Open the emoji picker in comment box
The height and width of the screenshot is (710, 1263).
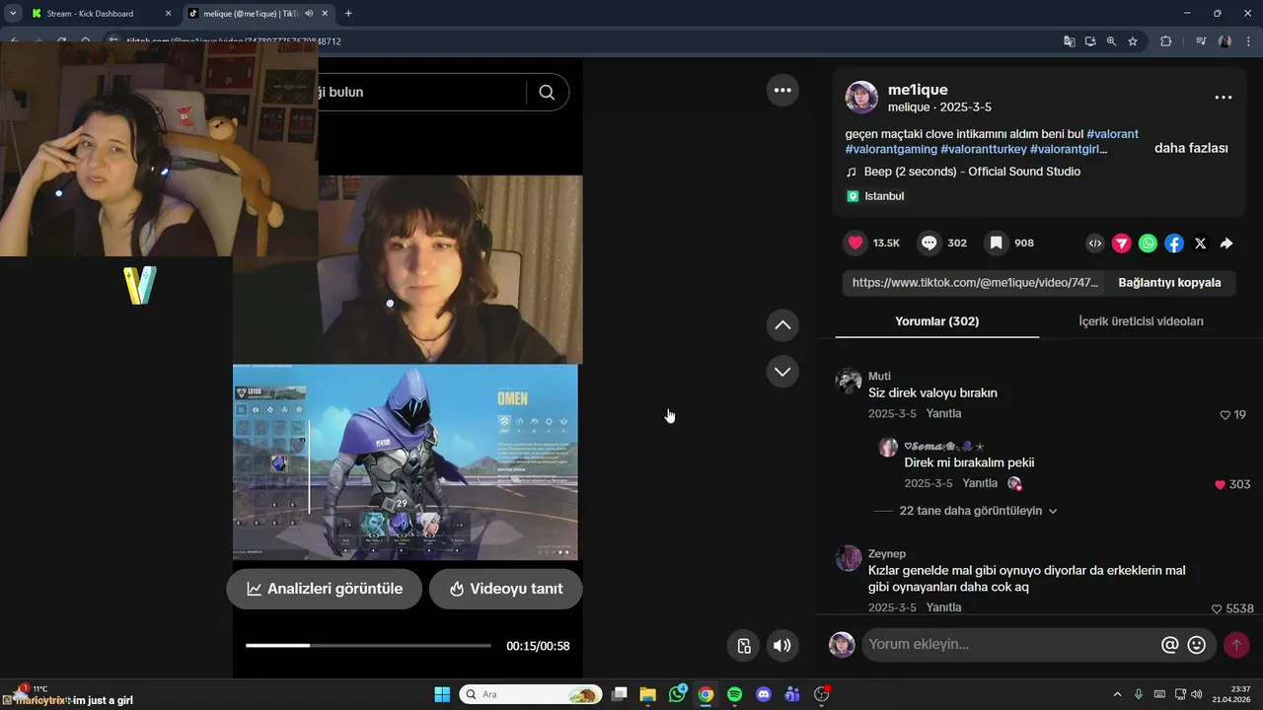pos(1197,645)
